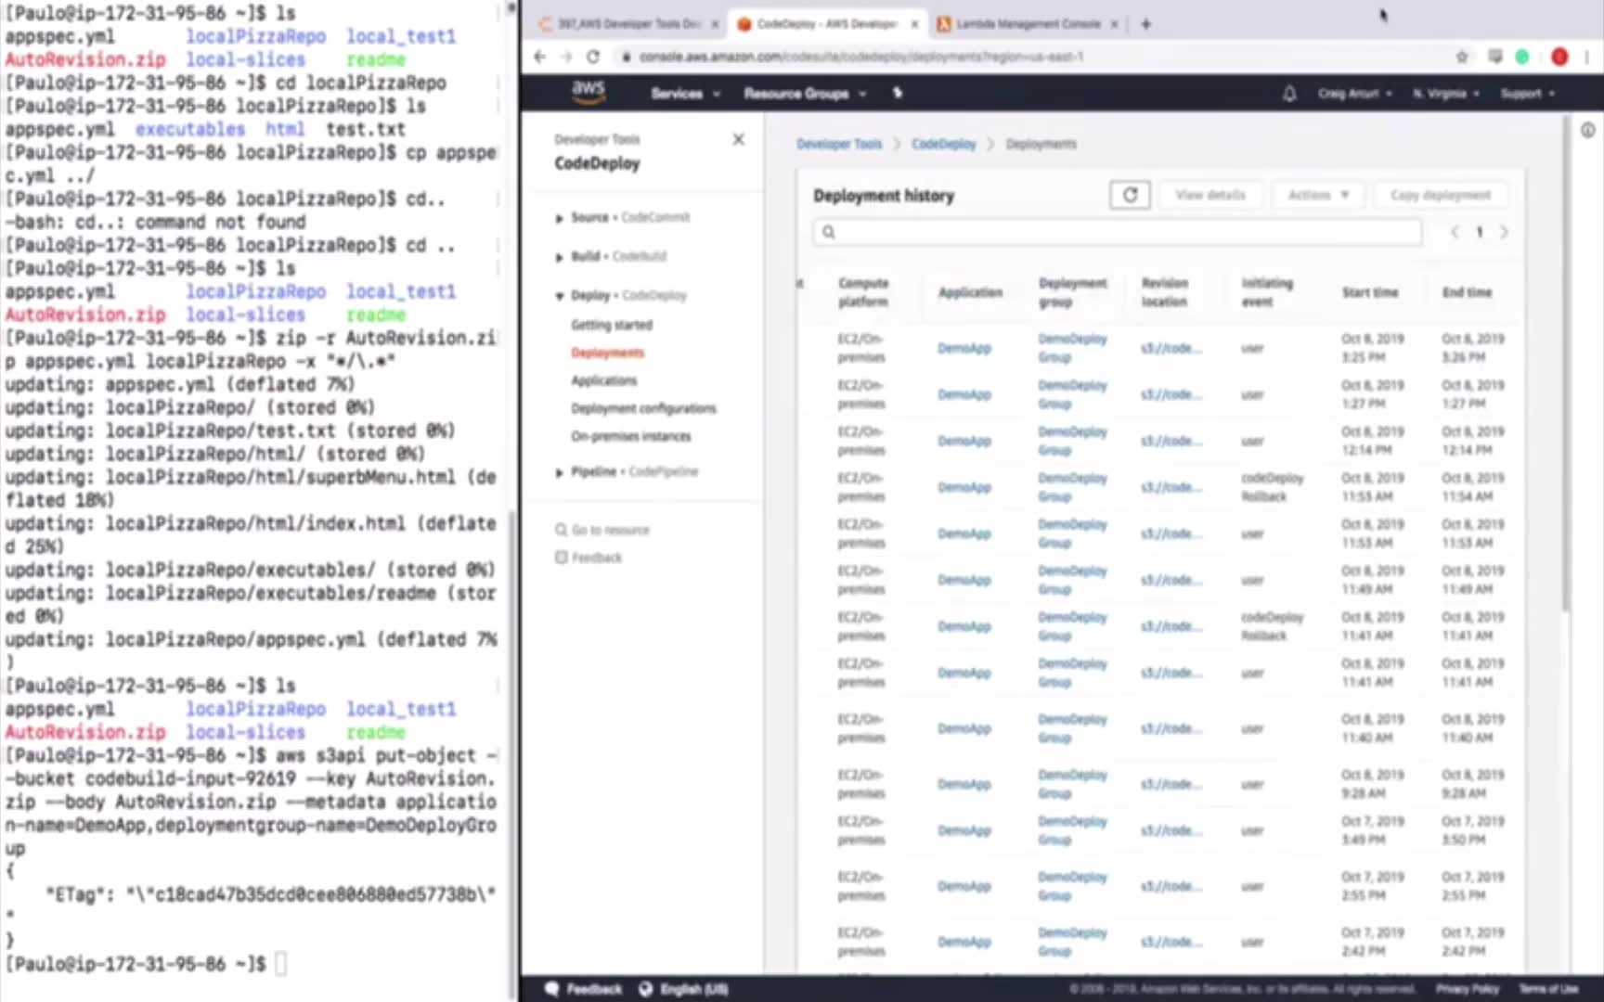
Task: Click the deployment history search field
Action: (x=1118, y=232)
